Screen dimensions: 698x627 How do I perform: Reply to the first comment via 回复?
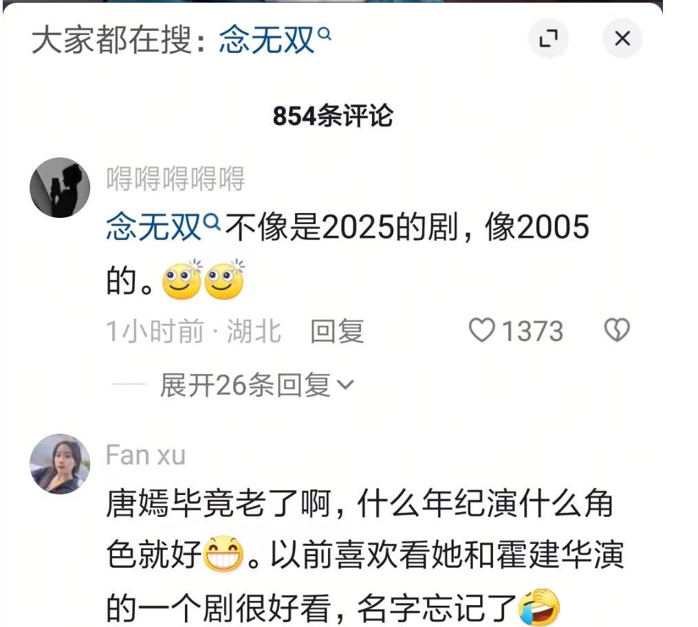[337, 331]
